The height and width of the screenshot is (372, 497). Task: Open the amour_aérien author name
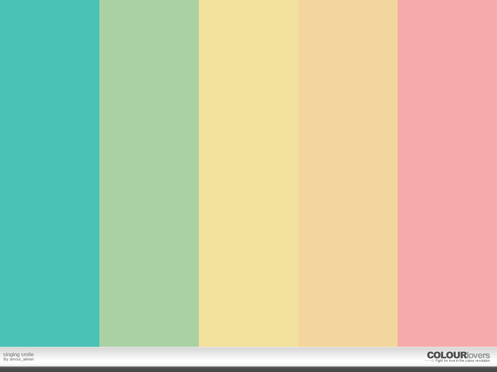22,359
